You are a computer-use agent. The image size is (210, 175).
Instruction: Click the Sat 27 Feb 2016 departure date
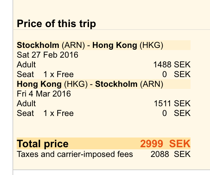(48, 55)
